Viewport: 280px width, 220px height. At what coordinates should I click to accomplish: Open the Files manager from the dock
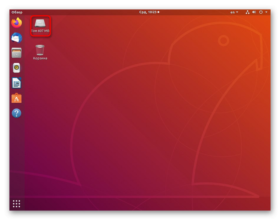click(x=17, y=53)
